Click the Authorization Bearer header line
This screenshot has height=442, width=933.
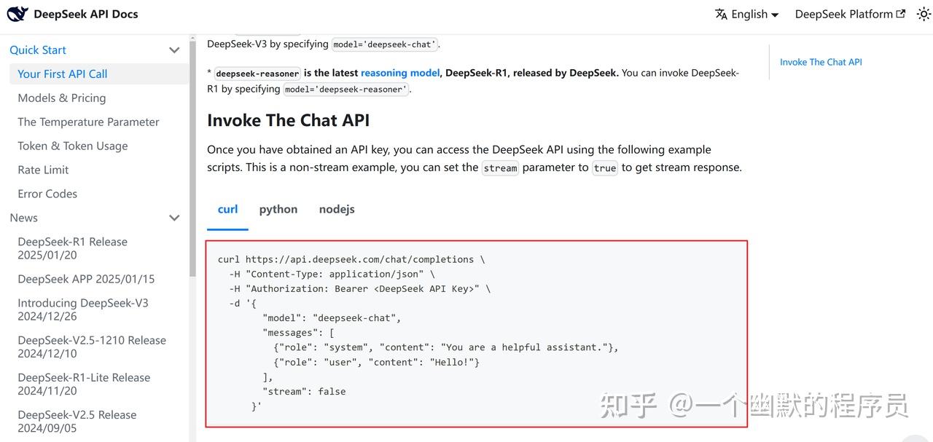359,288
